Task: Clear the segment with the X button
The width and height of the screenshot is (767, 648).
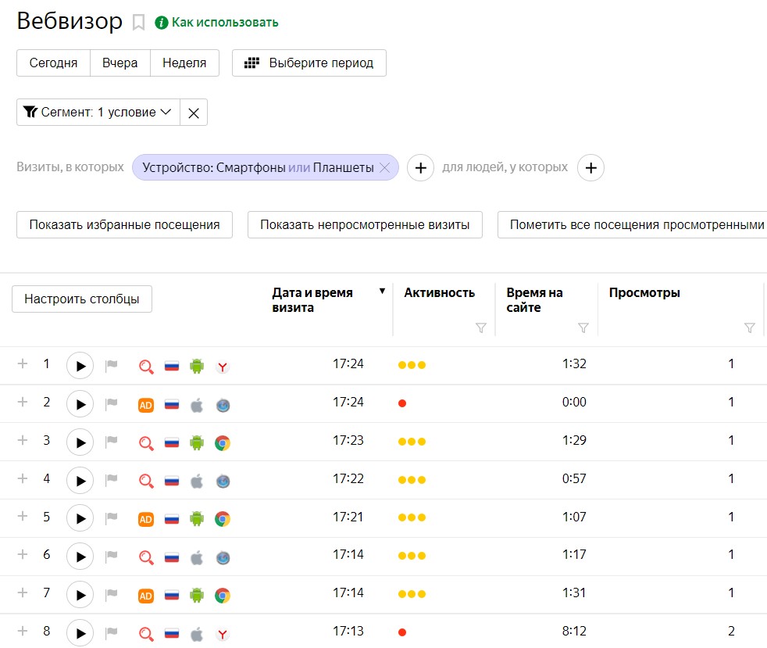Action: pos(194,113)
